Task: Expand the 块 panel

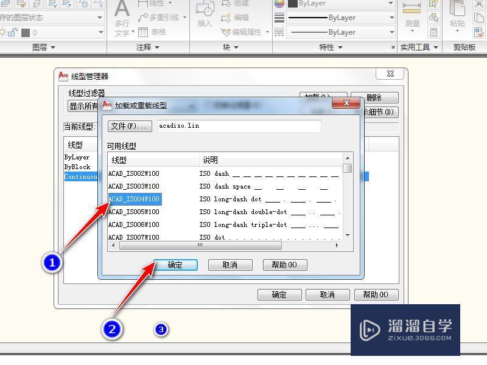Action: click(231, 47)
